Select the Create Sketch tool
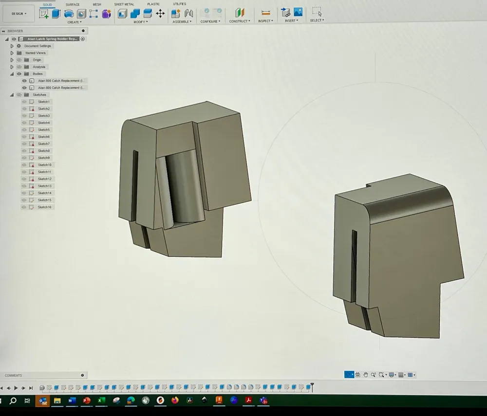The image size is (487, 416). tap(44, 14)
